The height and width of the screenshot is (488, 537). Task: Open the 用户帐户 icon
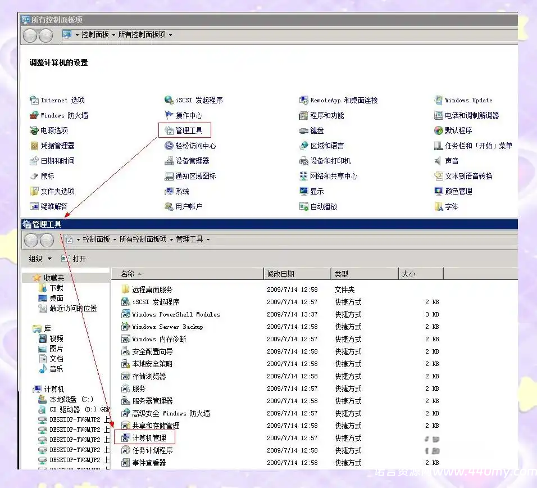tap(169, 206)
